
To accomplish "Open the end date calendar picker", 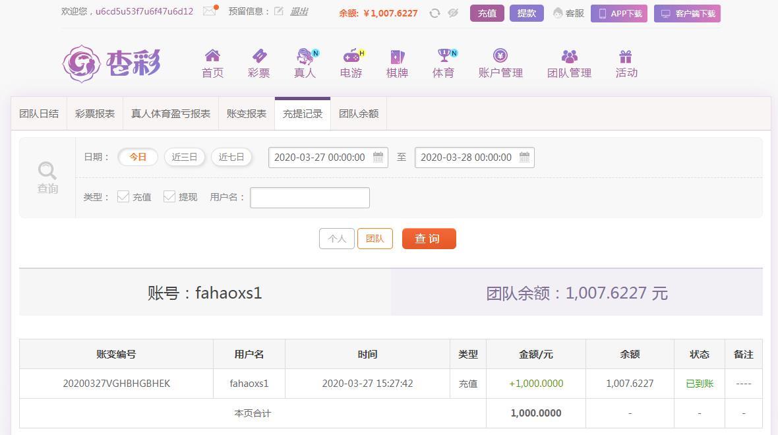I will (524, 158).
